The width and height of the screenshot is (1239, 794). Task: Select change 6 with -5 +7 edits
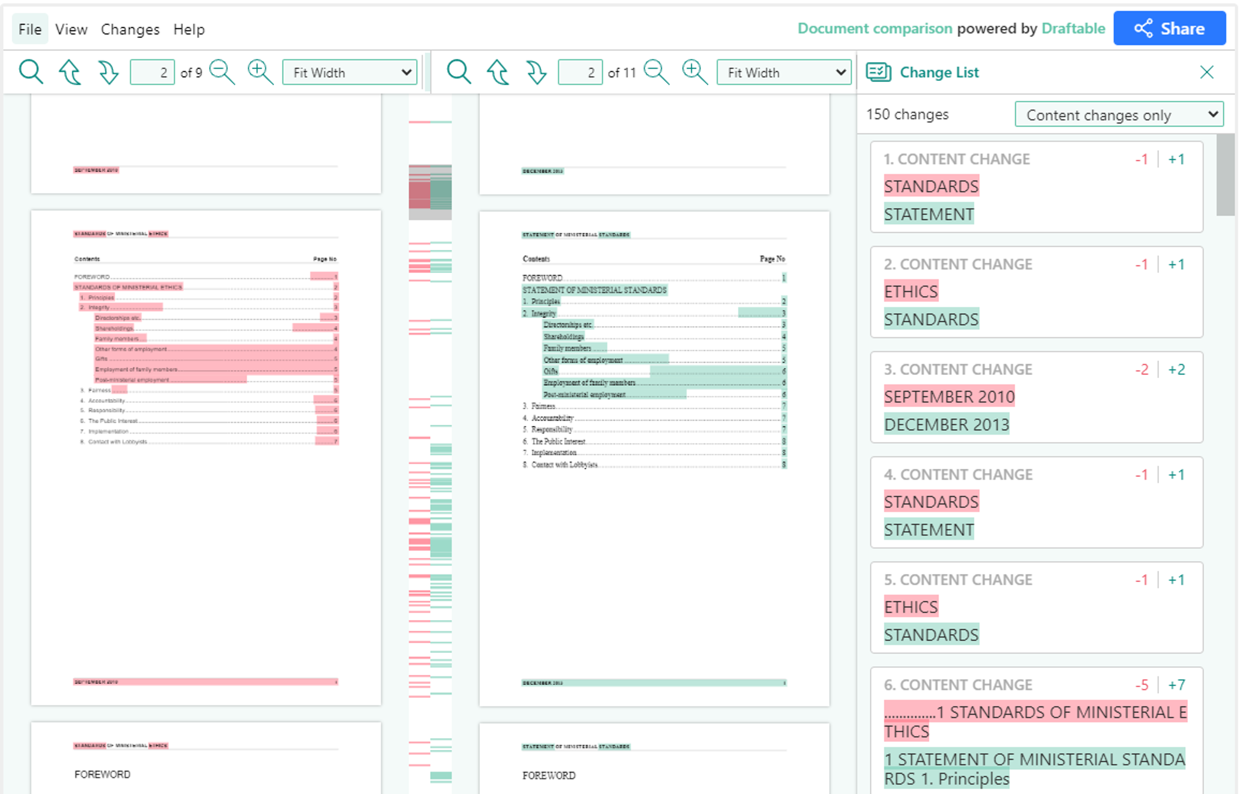(1036, 731)
